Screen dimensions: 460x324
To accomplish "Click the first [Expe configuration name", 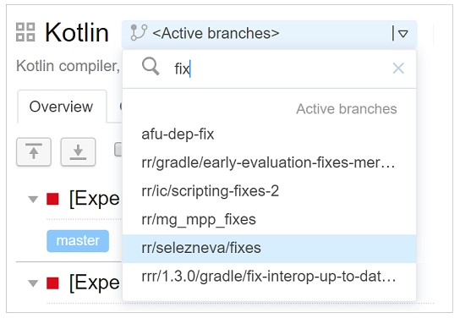I will [x=95, y=200].
